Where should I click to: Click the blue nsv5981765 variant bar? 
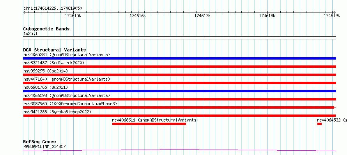(x=179, y=91)
